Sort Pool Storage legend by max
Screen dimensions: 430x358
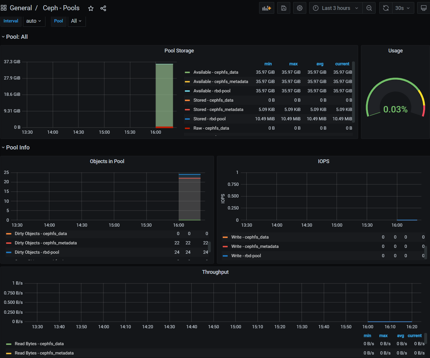pos(293,64)
